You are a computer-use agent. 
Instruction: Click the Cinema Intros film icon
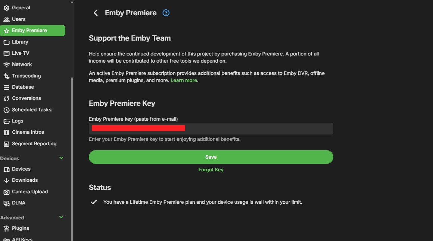pos(6,132)
